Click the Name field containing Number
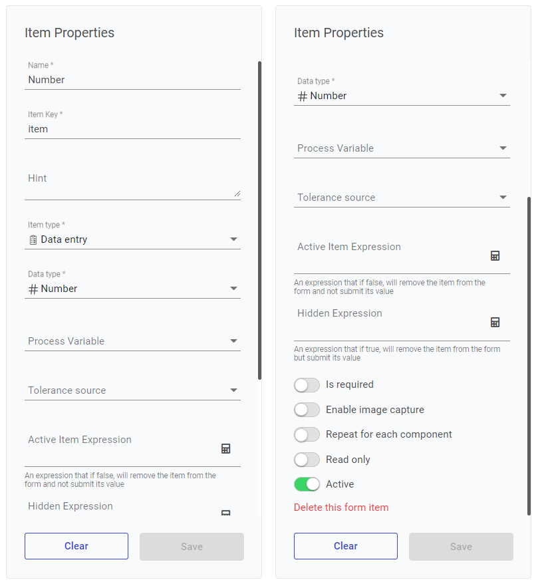This screenshot has height=588, width=540. (132, 80)
